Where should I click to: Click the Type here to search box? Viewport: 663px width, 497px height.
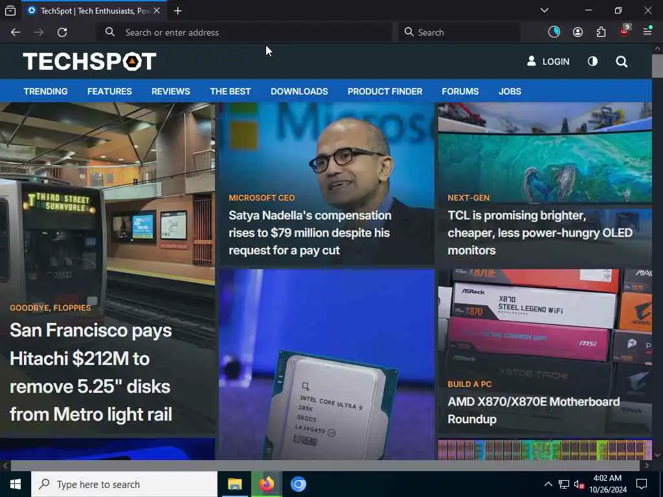coord(124,484)
